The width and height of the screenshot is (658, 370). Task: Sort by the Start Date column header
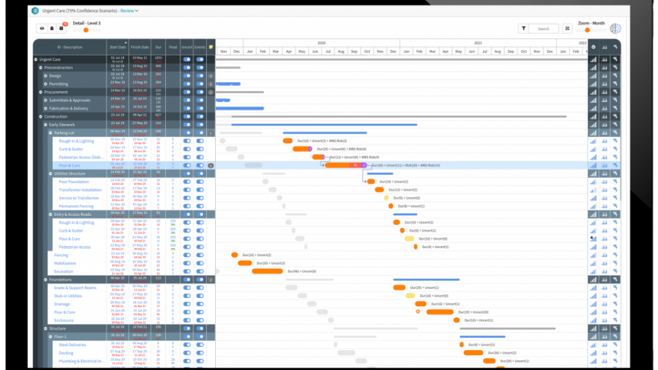click(117, 47)
